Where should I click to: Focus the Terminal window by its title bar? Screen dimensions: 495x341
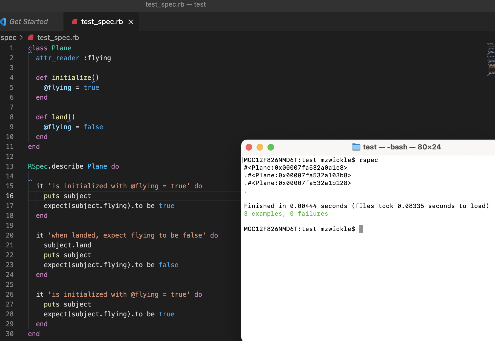click(x=402, y=147)
